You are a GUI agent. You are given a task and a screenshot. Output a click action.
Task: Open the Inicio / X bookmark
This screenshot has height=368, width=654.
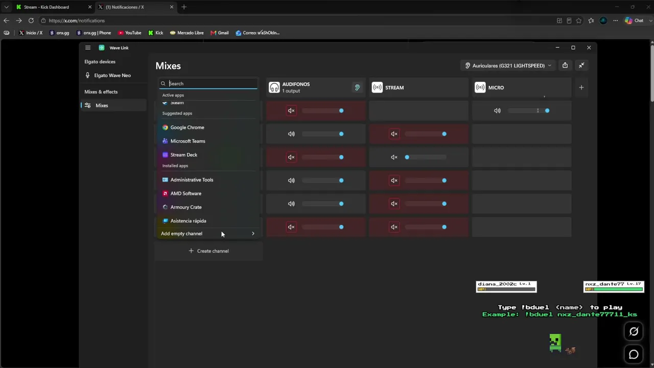click(31, 33)
